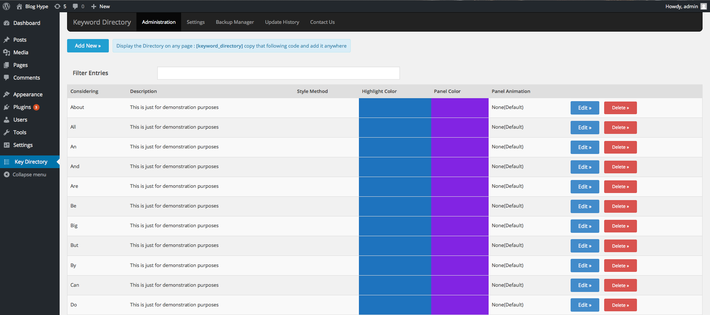Click the WordPress logo icon
710x315 pixels.
(x=6, y=6)
